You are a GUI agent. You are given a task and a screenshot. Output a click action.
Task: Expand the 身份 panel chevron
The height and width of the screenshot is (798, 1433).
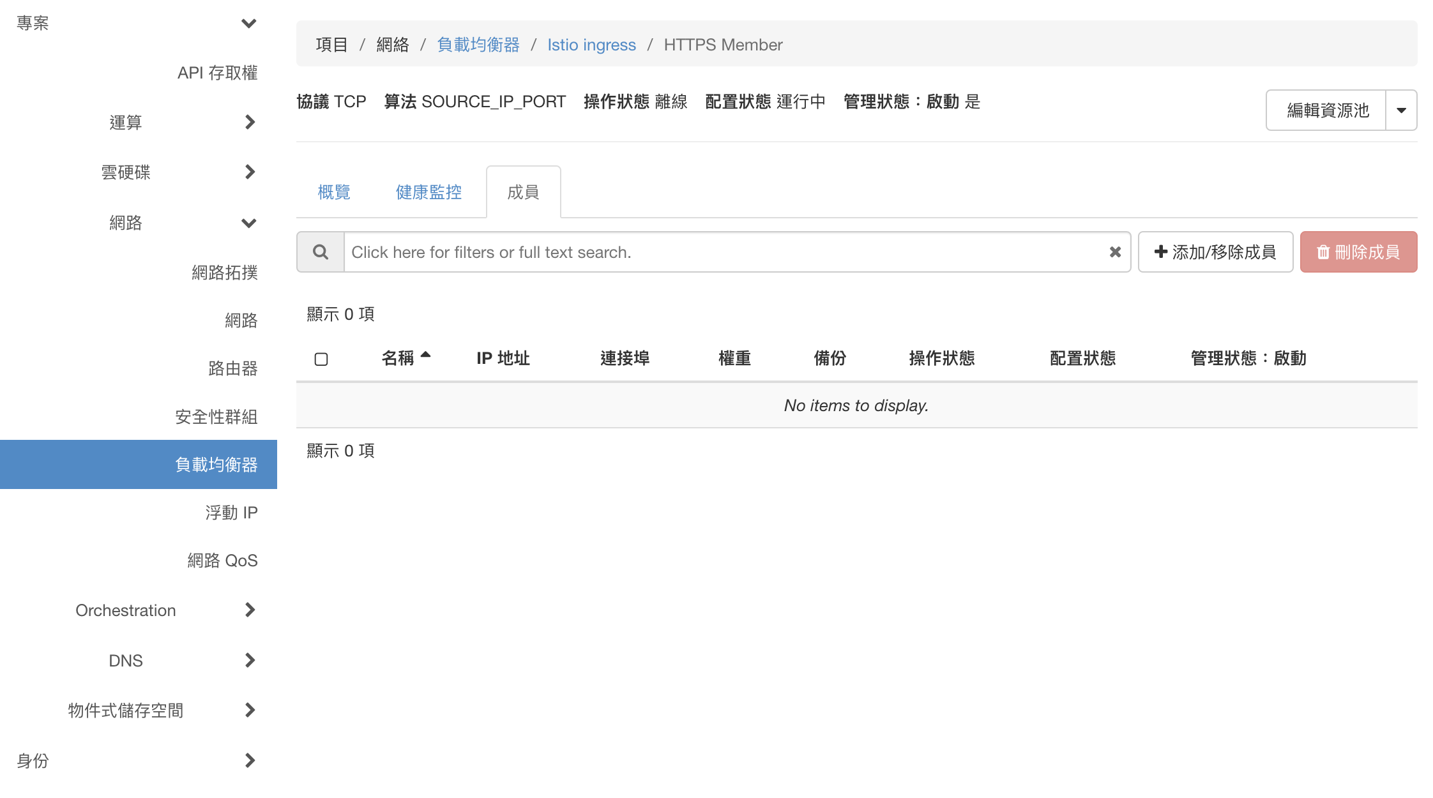[250, 760]
